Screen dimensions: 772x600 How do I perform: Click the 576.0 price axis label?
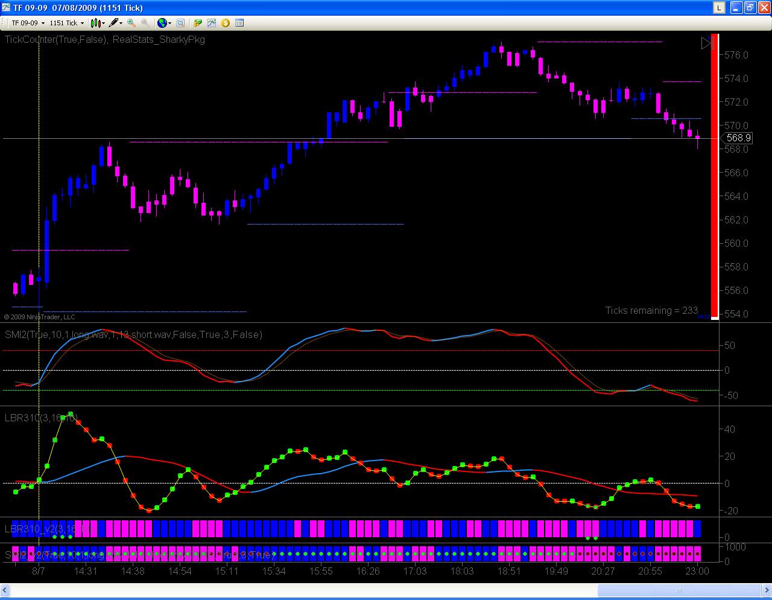[x=736, y=55]
